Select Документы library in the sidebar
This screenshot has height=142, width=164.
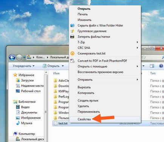pyautogui.click(x=29, y=112)
